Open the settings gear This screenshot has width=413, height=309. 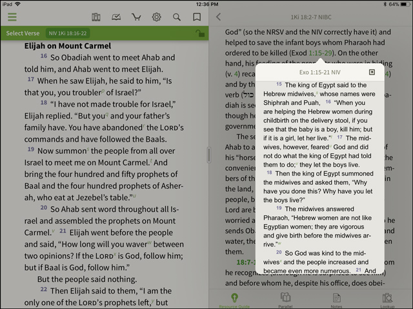click(x=156, y=17)
